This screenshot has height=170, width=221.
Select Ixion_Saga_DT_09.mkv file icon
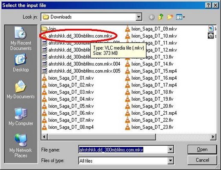[127, 29]
